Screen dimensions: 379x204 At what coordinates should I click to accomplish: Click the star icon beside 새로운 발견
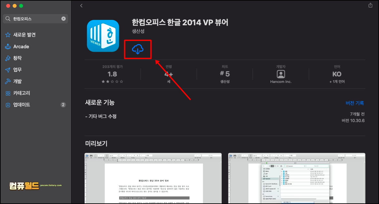pyautogui.click(x=8, y=35)
